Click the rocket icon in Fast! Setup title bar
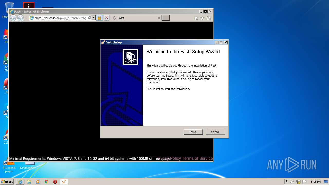Viewport: 329px width, 185px height. (x=103, y=42)
